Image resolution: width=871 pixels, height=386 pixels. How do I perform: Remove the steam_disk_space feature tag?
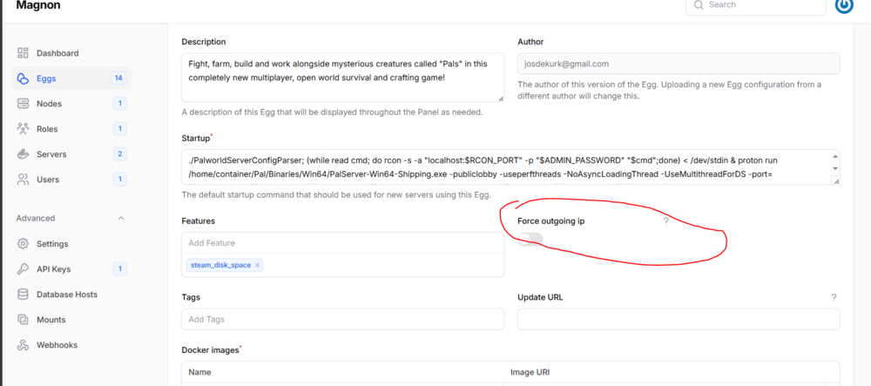257,266
